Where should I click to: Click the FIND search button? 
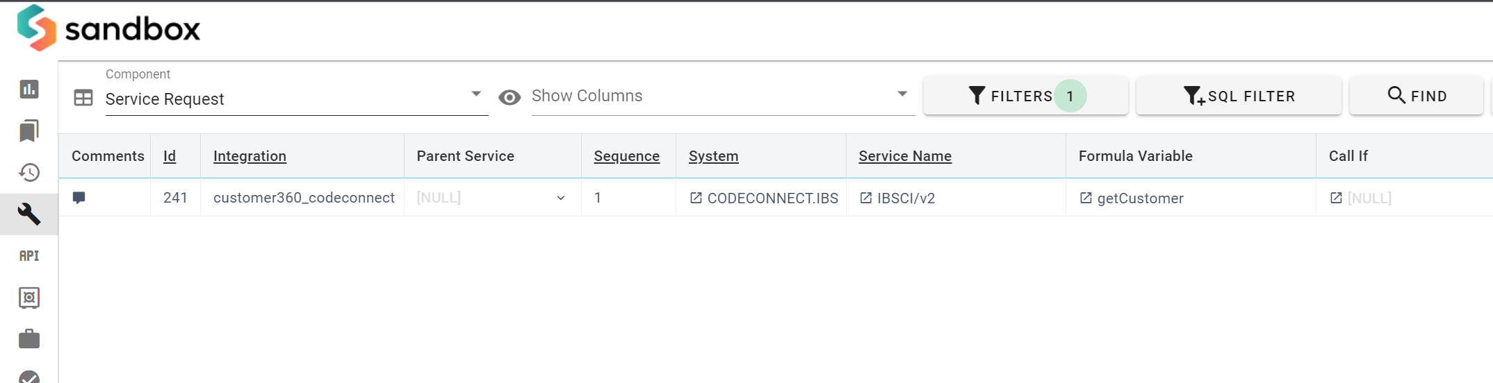tap(1417, 96)
